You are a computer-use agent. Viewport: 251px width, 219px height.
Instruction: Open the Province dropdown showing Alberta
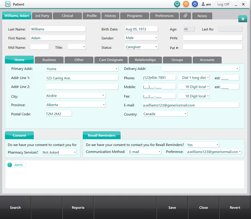[x=75, y=105]
